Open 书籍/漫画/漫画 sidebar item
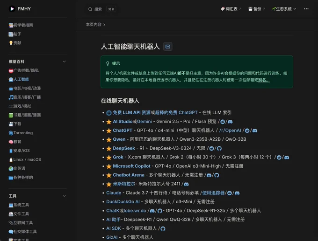The image size is (318, 241). click(24, 115)
